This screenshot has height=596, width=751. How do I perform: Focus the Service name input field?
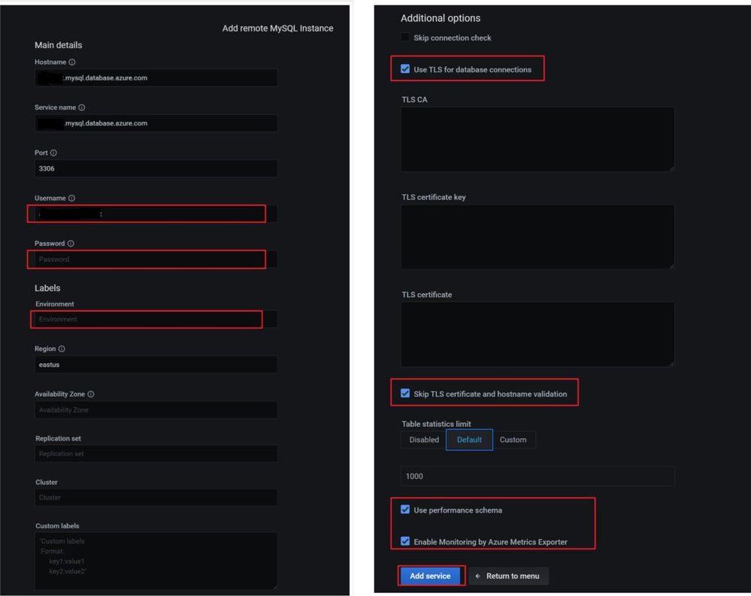coord(156,123)
